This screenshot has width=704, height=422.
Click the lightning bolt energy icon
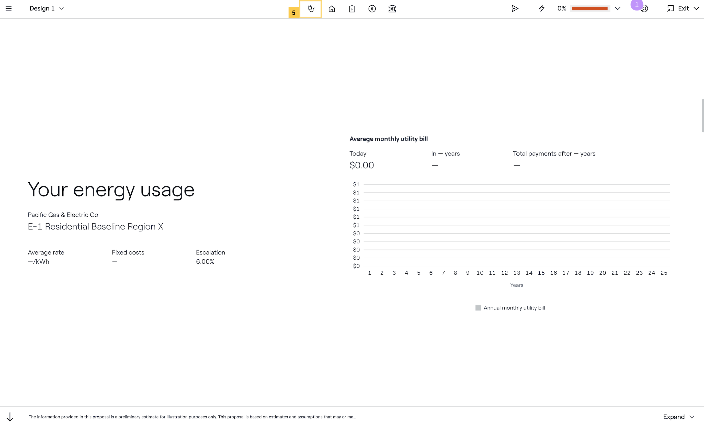tap(541, 8)
